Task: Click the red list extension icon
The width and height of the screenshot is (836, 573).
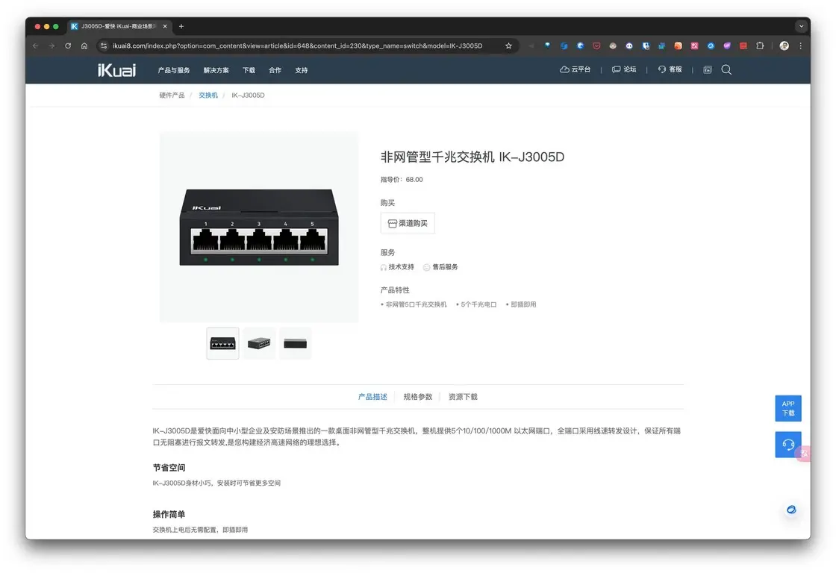Action: 743,46
